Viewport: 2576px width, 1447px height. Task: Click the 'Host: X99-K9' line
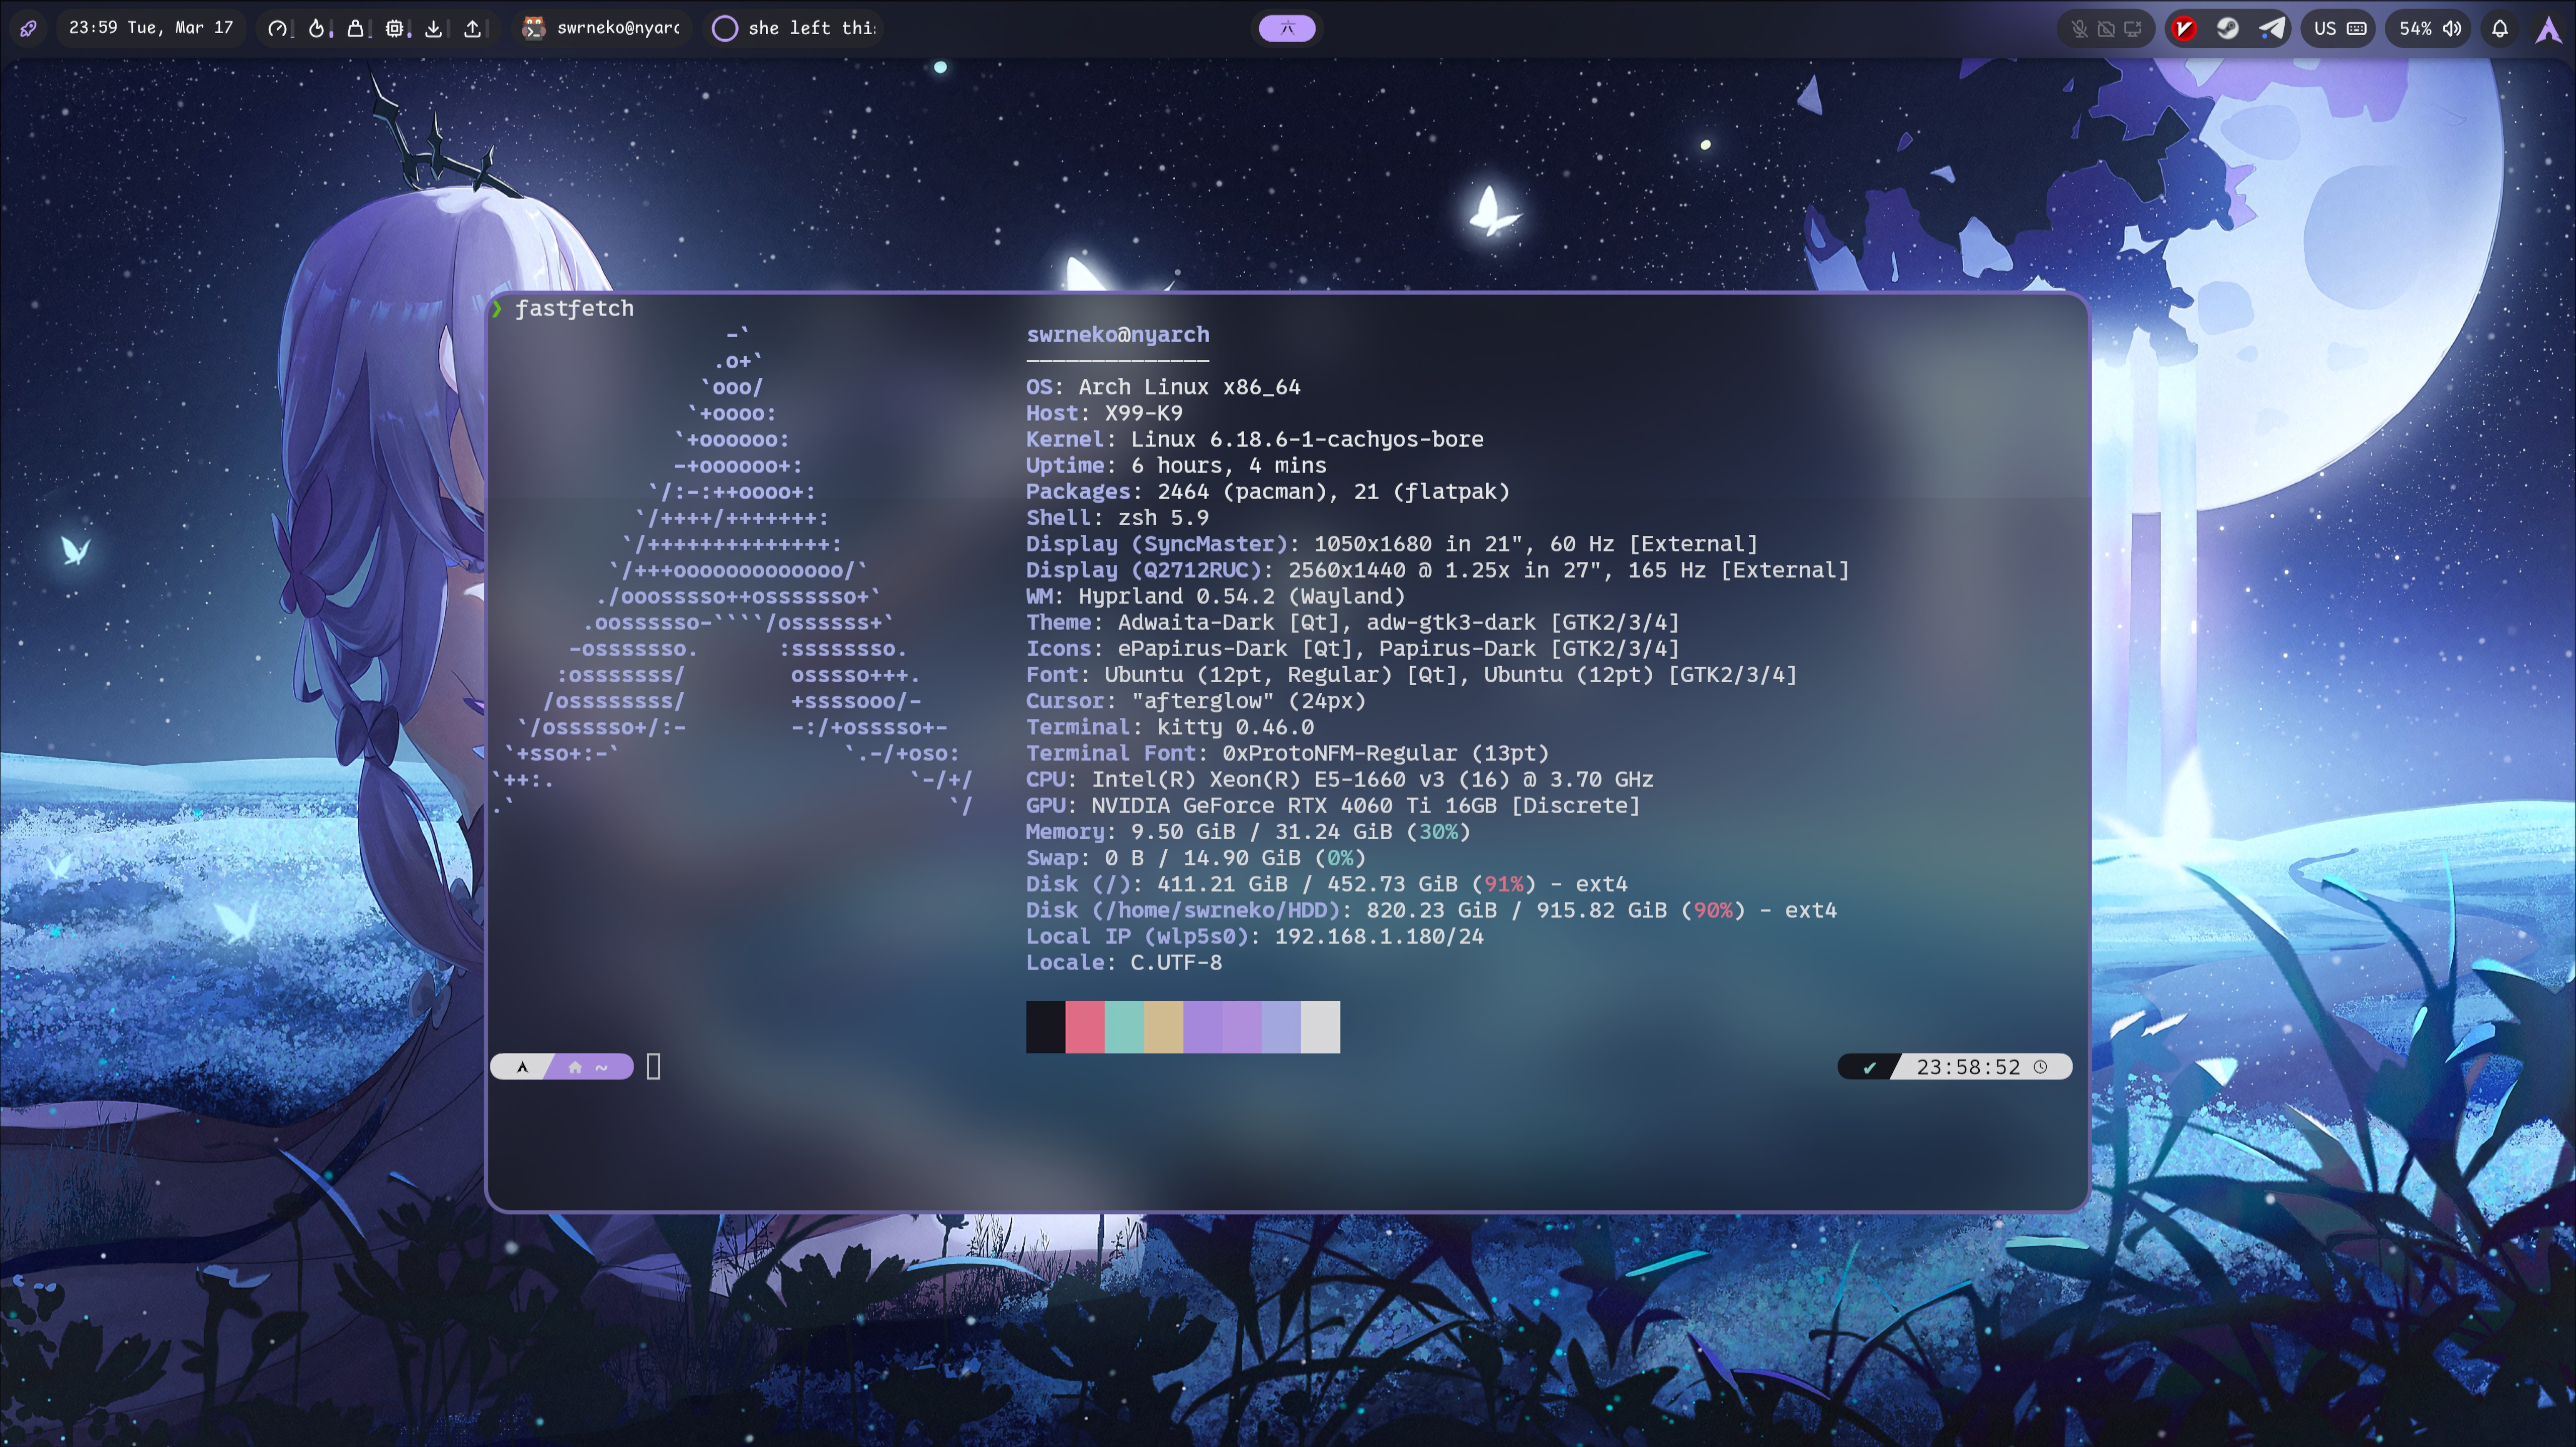tap(1104, 413)
